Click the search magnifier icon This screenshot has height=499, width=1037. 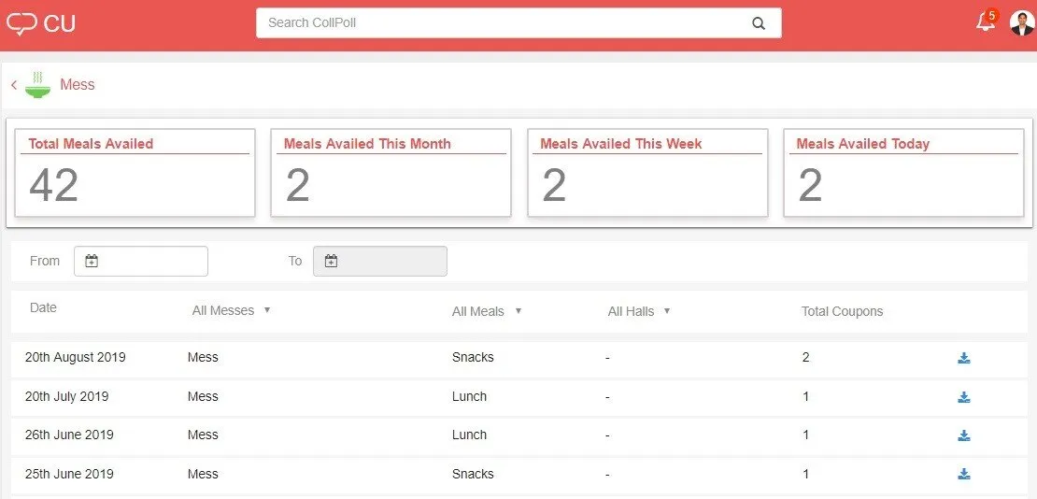[759, 23]
